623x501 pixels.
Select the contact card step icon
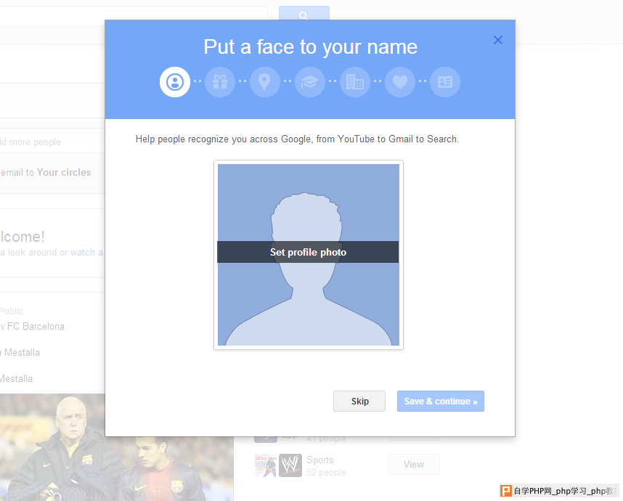445,82
